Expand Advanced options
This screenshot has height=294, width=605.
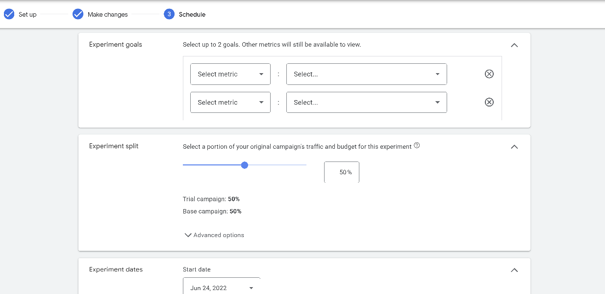(214, 235)
